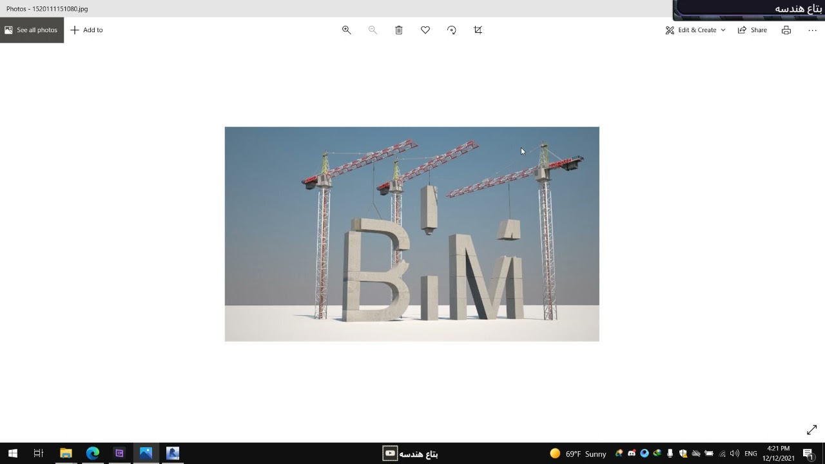Share the photo
The width and height of the screenshot is (825, 464).
tap(752, 30)
